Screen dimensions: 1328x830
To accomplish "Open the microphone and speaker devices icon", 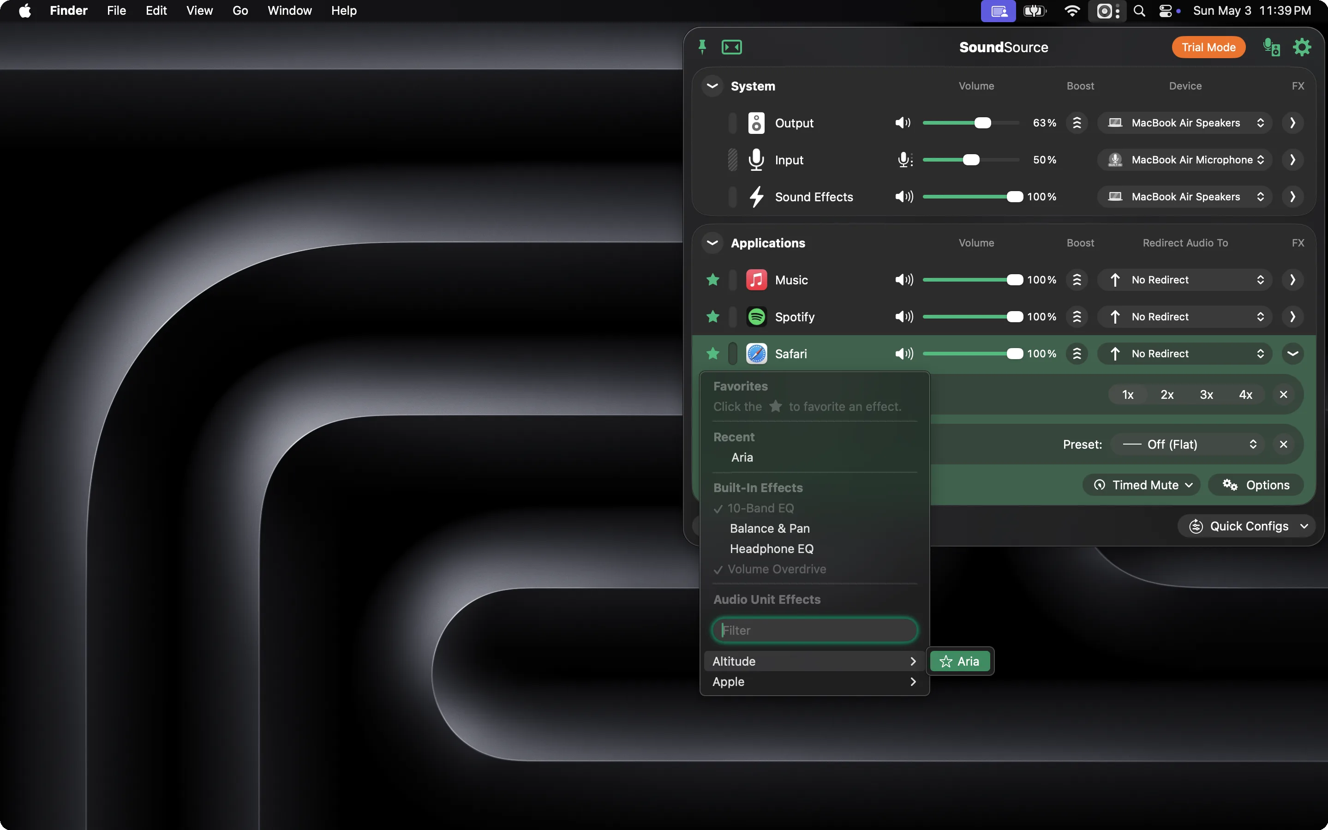I will tap(1272, 47).
